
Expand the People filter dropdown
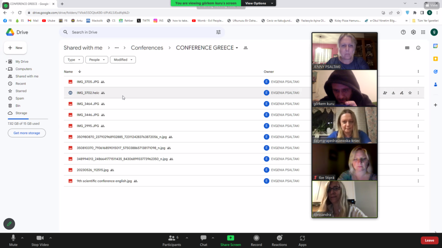pyautogui.click(x=96, y=60)
